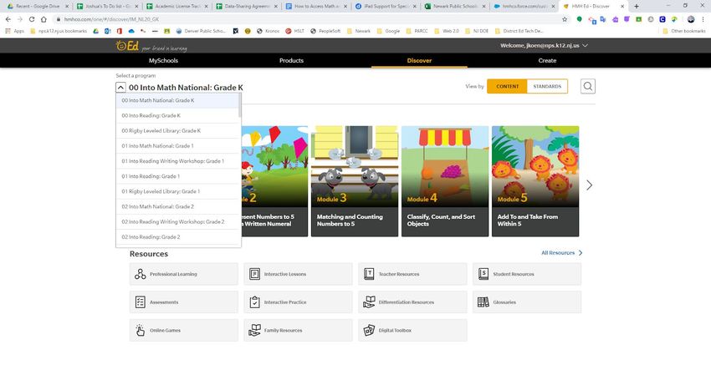This screenshot has width=711, height=385.
Task: Click Online Games pointer icon
Action: (141, 330)
